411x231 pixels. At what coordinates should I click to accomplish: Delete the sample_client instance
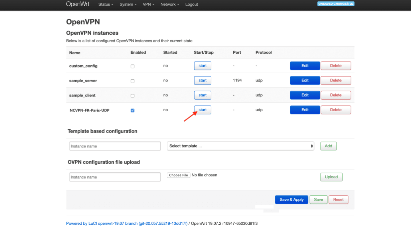(x=336, y=95)
